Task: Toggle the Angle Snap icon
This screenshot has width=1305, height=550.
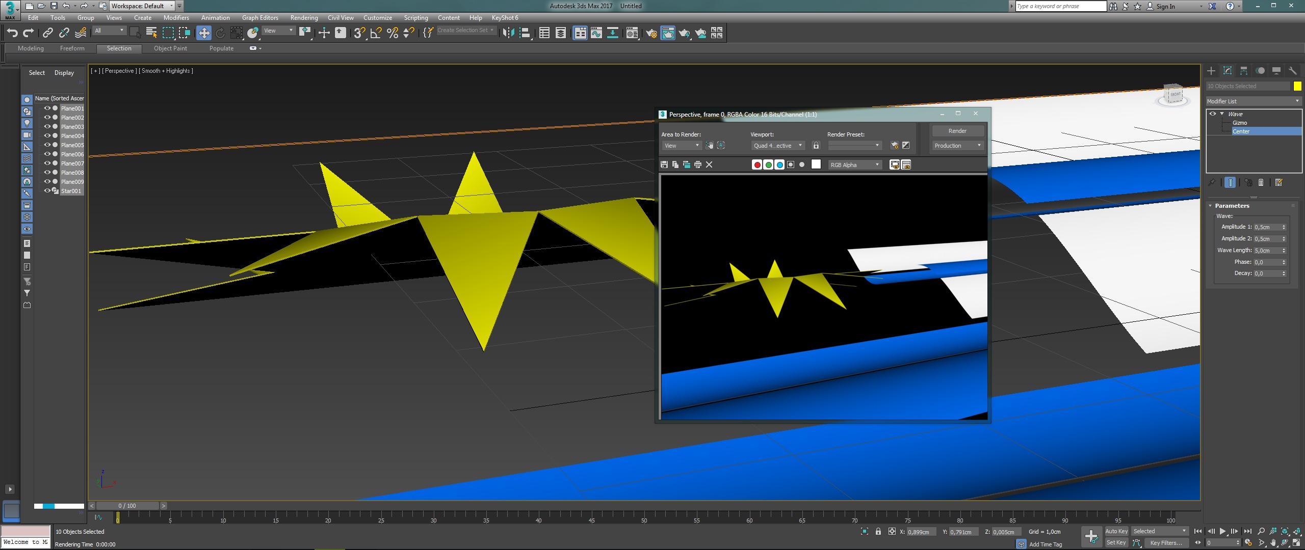Action: 376,33
